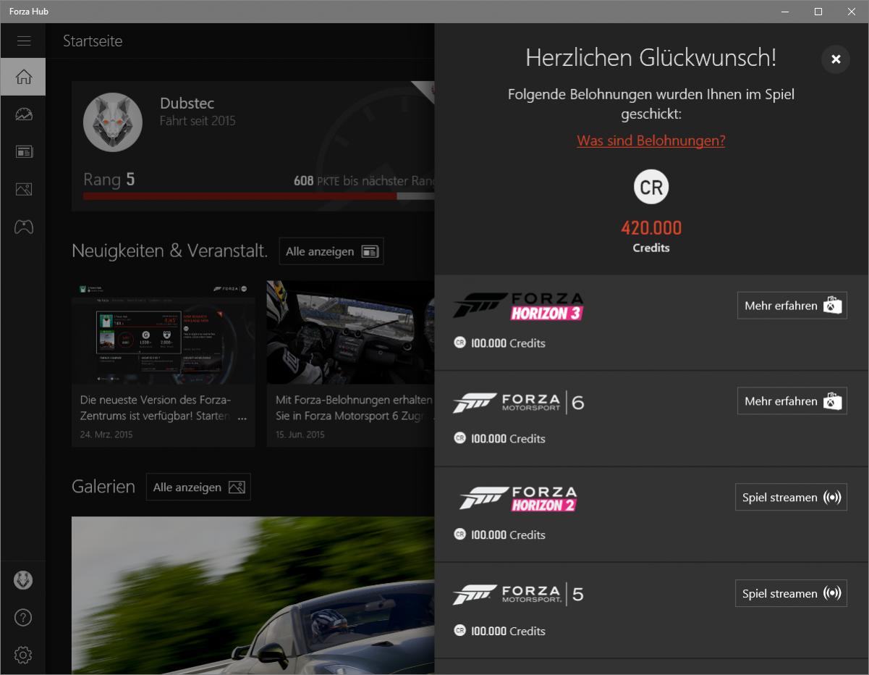Open the speedometer stats icon in sidebar
The width and height of the screenshot is (869, 675).
[23, 114]
